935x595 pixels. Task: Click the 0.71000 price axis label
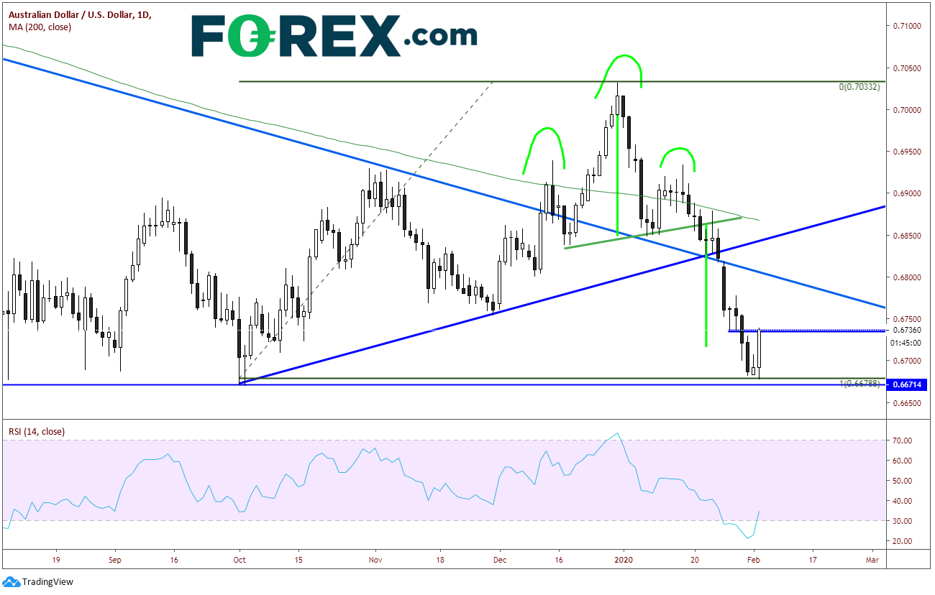908,26
